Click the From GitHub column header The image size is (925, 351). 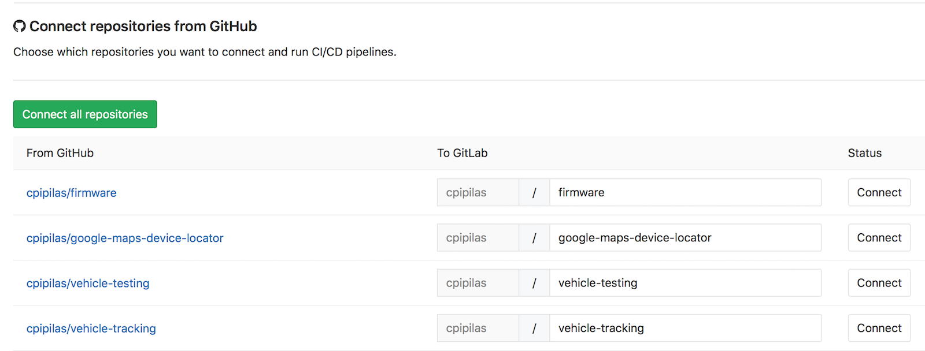(x=60, y=153)
